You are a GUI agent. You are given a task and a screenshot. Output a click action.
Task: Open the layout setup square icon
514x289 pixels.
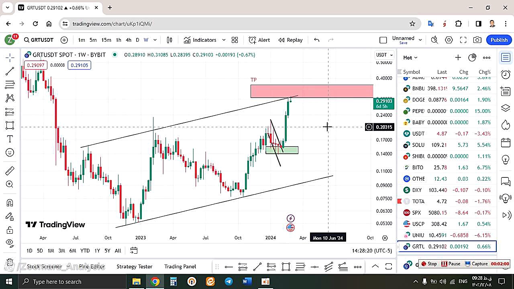pyautogui.click(x=383, y=40)
